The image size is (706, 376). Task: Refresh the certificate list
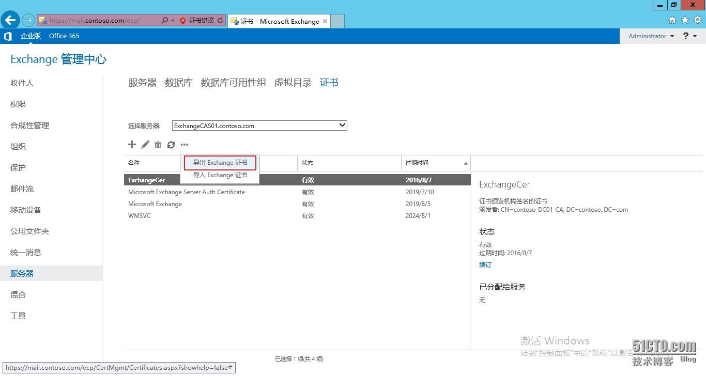pyautogui.click(x=171, y=145)
